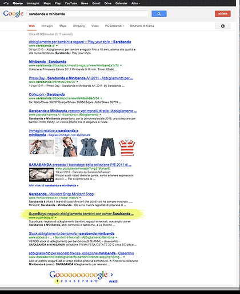Go to results page 10
This screenshot has height=294, width=240.
coord(96,281)
